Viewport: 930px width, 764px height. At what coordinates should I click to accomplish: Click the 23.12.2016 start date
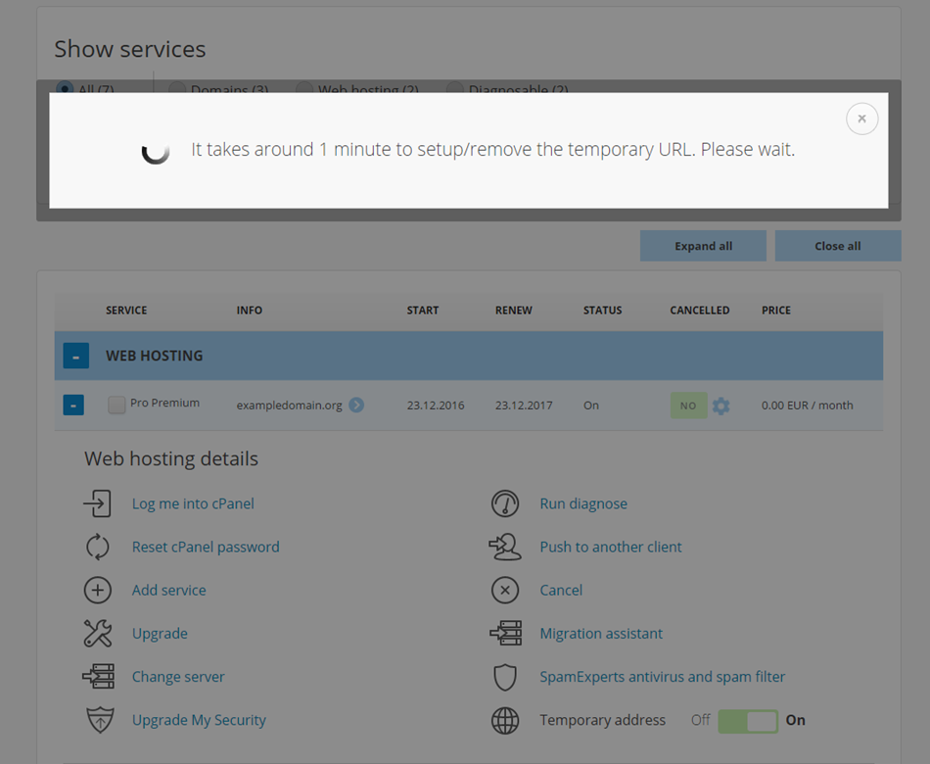click(x=436, y=406)
